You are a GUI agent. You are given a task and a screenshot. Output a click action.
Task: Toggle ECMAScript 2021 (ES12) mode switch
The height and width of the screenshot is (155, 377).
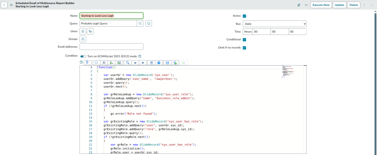tap(83, 56)
